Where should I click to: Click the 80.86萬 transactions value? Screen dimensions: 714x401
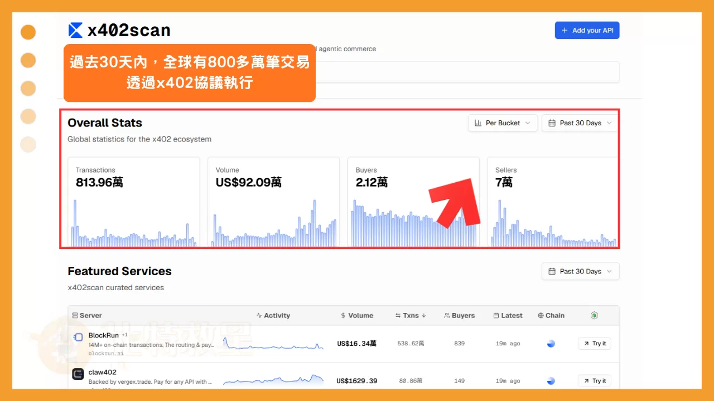click(411, 381)
